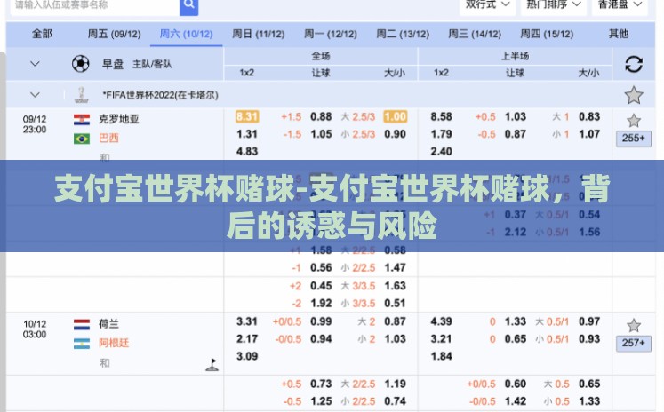
Task: Switch to 周六 (10/12) tab
Action: click(x=186, y=34)
